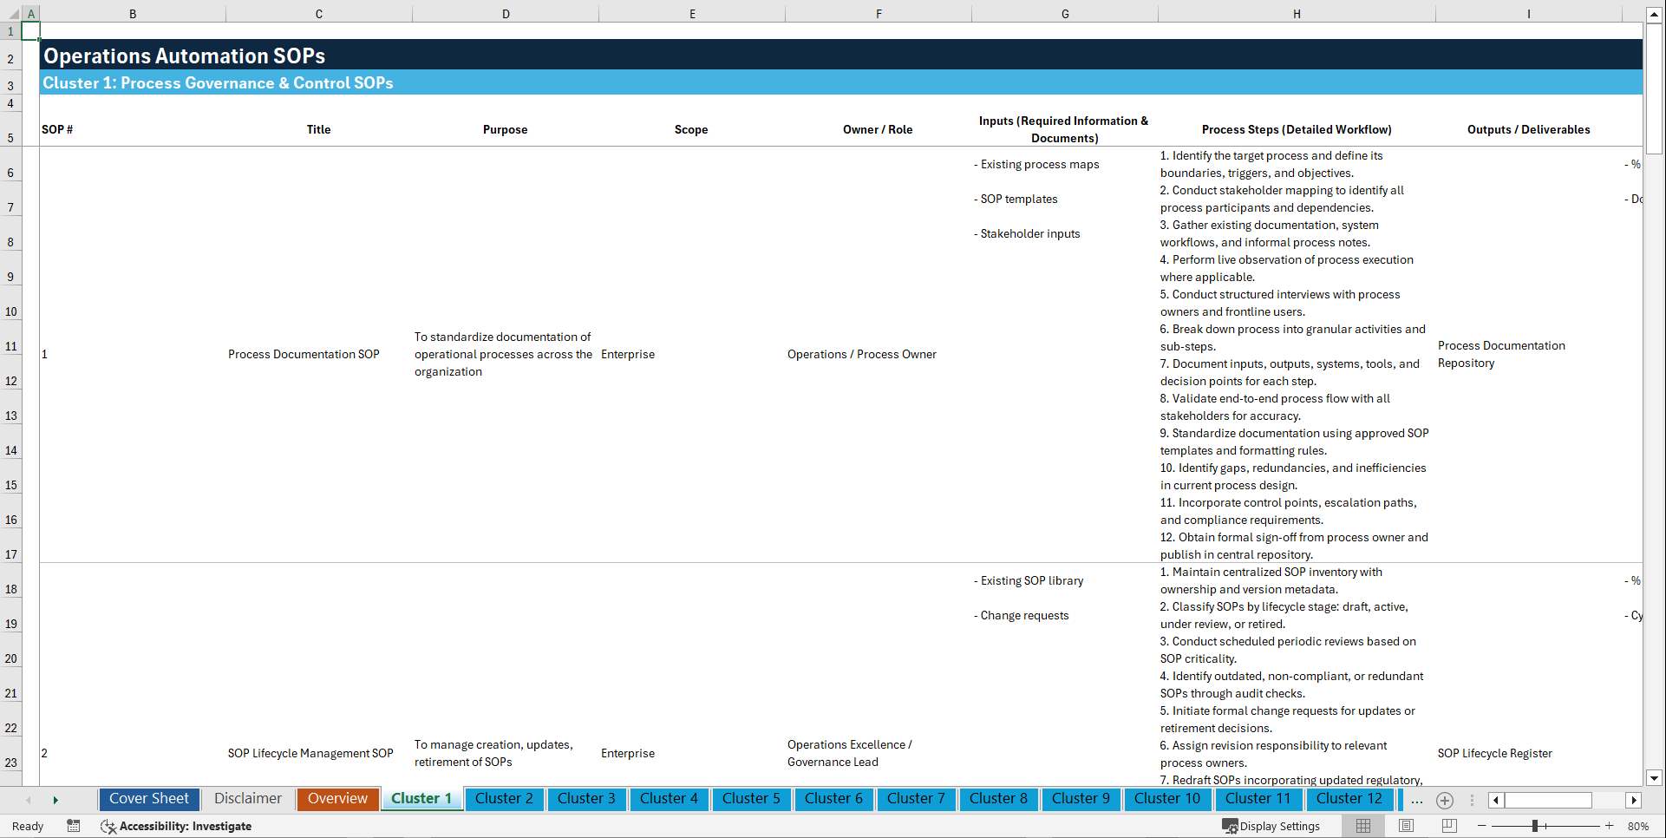Open the Disclaimer worksheet
The width and height of the screenshot is (1666, 838).
coord(247,799)
